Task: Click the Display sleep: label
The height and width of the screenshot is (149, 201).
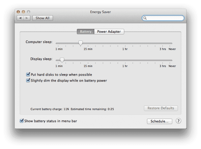Action: (41, 59)
